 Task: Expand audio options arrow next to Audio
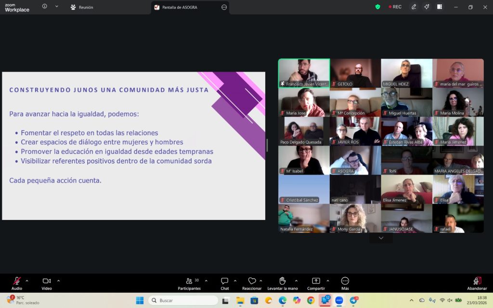click(27, 281)
